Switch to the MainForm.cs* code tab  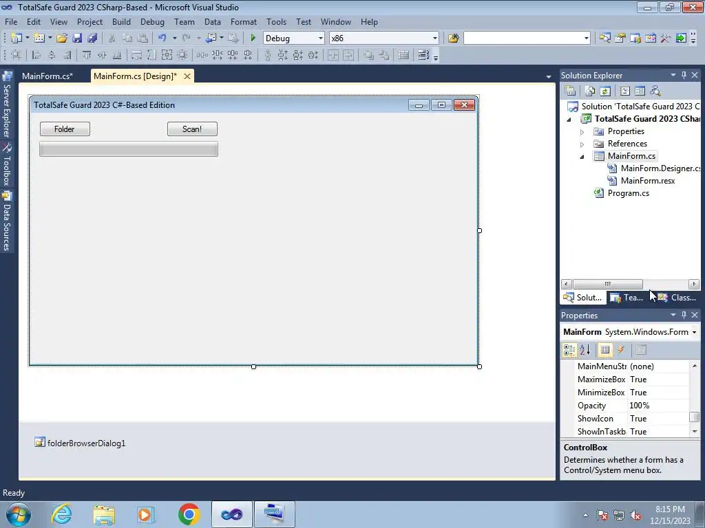point(48,76)
